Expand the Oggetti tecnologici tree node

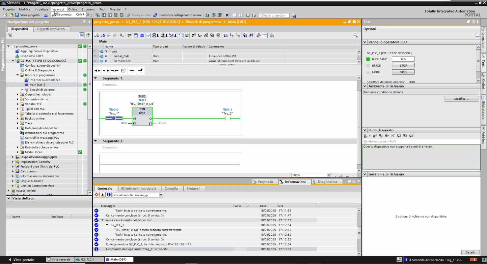[18, 94]
